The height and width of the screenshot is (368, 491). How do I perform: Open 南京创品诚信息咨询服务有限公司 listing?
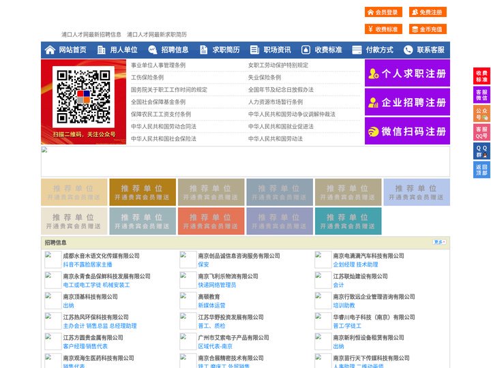(x=239, y=256)
